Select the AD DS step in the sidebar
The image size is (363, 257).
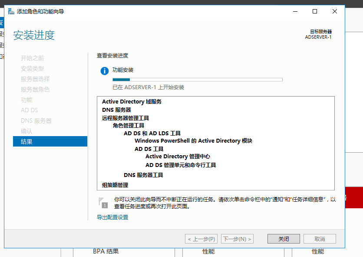pos(30,110)
